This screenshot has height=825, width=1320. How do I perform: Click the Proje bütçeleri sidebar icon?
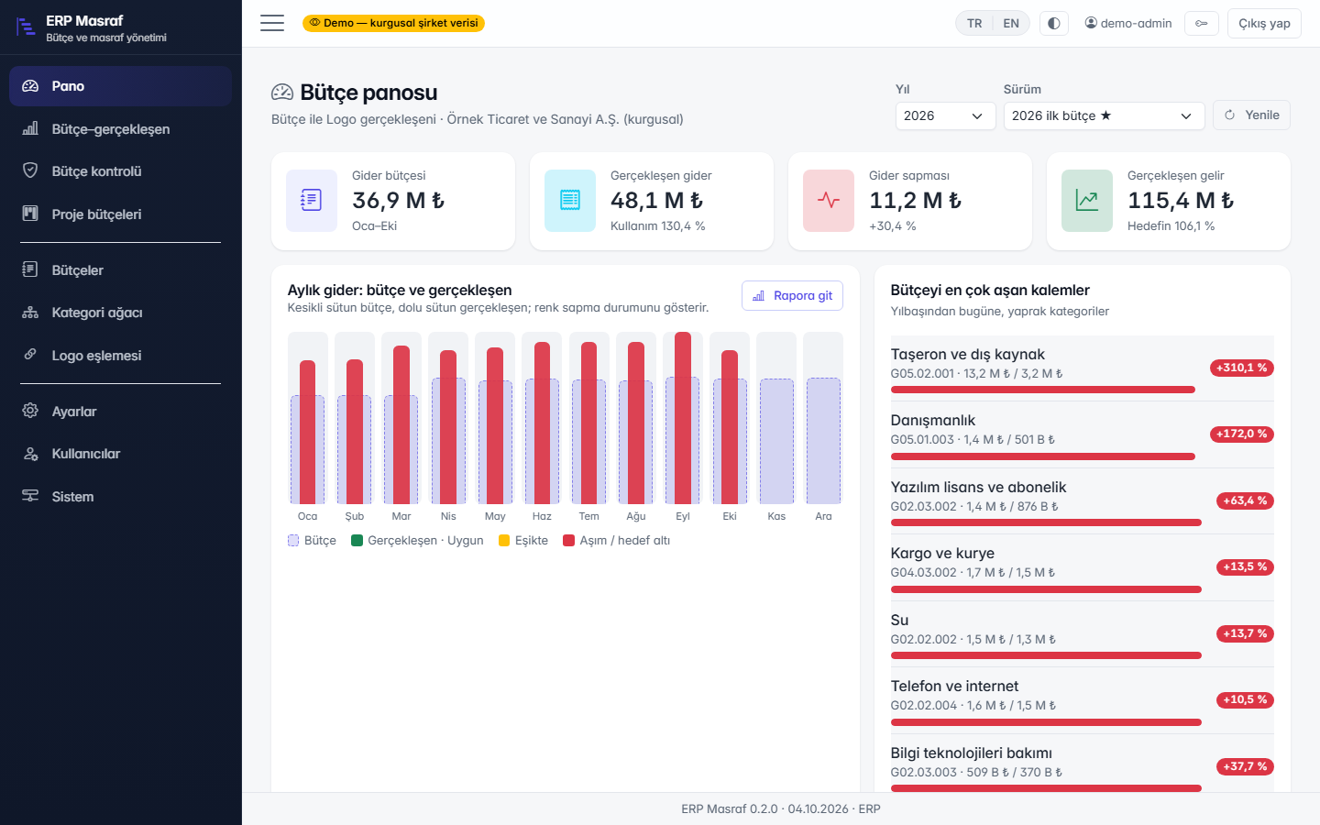(x=30, y=214)
